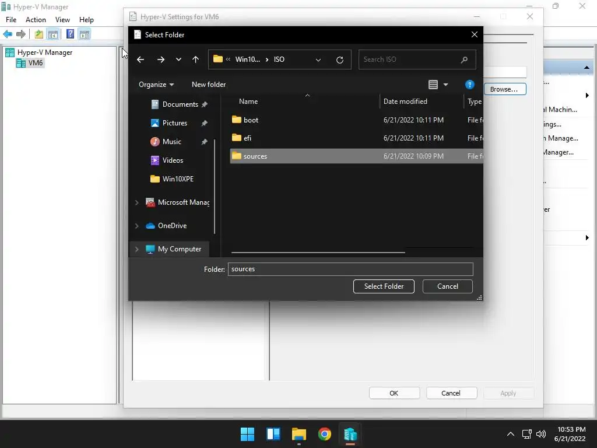597x448 pixels.
Task: Toggle show/hide console tree icon
Action: click(52, 34)
